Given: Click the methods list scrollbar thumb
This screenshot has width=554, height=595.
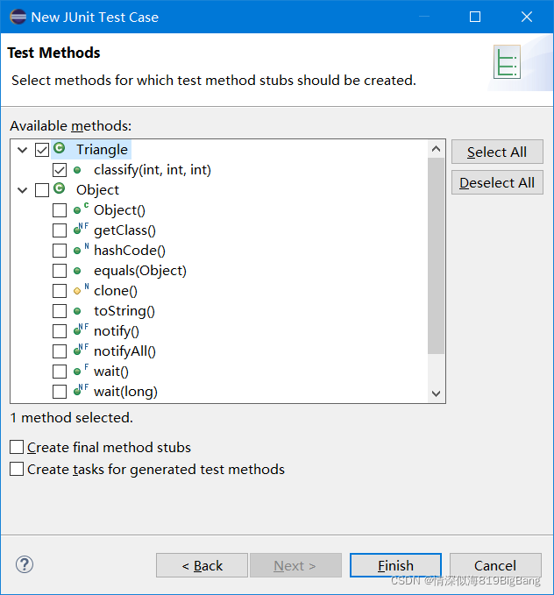Looking at the screenshot, I should click(436, 256).
